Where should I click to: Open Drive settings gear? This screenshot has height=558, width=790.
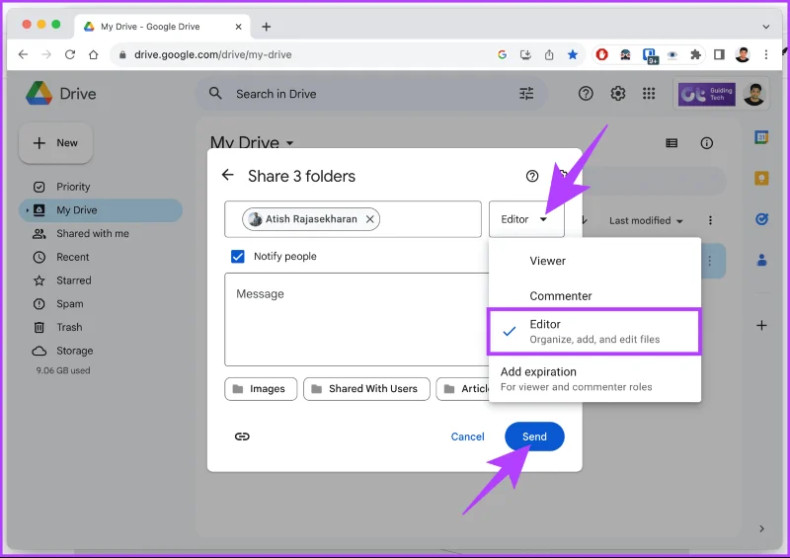tap(618, 93)
